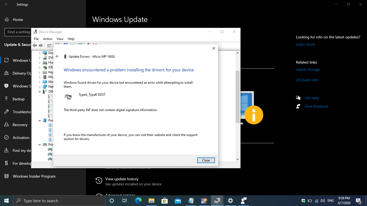Open the File menu in Device Manager

[x=36, y=39]
